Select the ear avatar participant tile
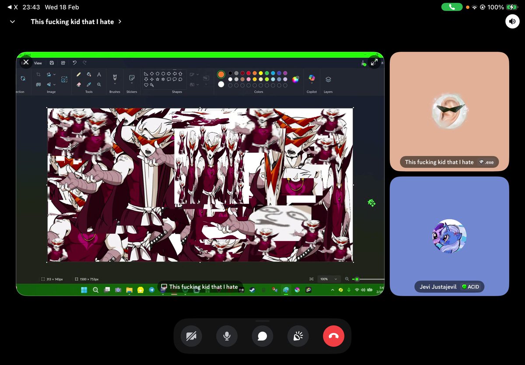The image size is (525, 365). pos(449,111)
